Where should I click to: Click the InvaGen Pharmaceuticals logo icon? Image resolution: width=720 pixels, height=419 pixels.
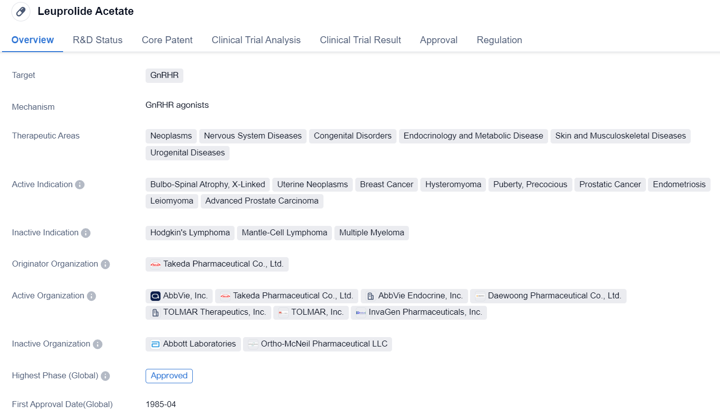pyautogui.click(x=361, y=313)
